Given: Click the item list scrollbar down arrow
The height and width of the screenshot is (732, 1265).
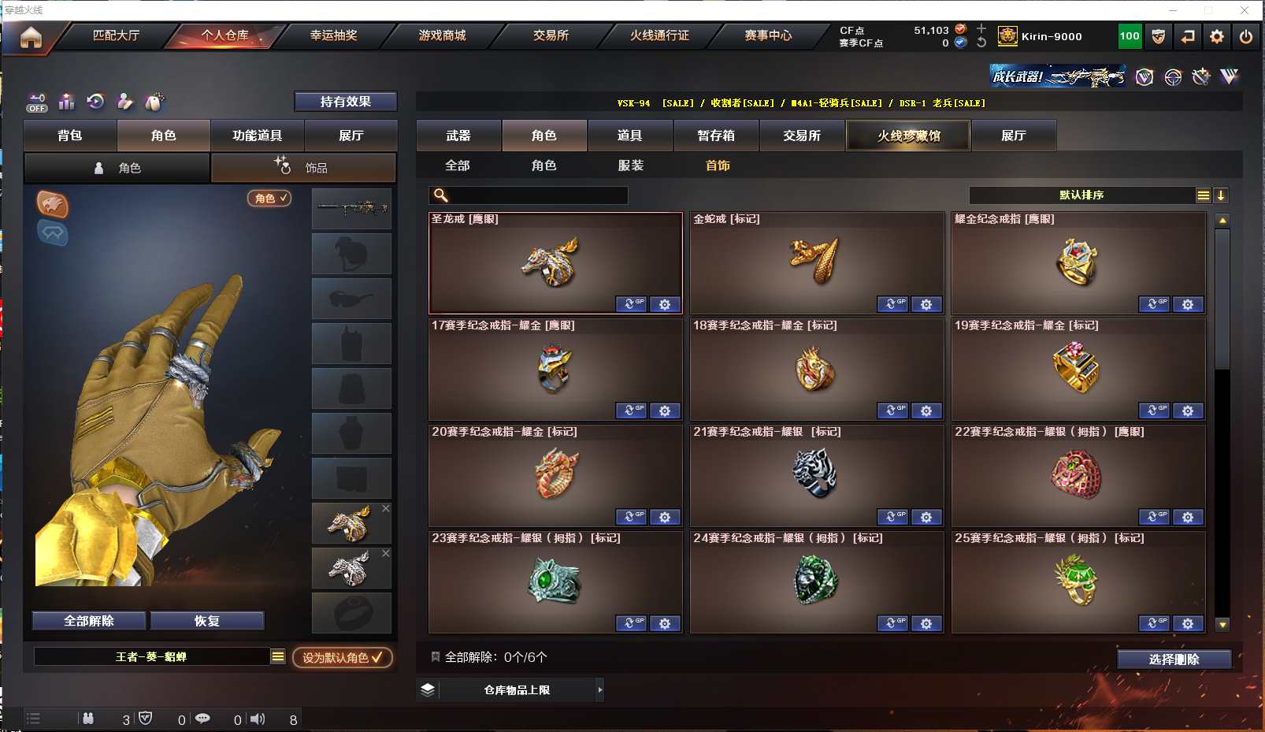Looking at the screenshot, I should click(1222, 625).
